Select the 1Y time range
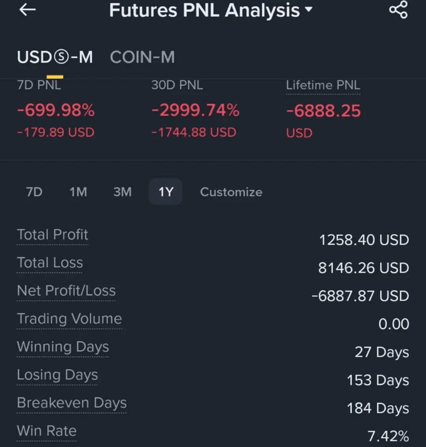Image resolution: width=426 pixels, height=447 pixels. click(166, 192)
